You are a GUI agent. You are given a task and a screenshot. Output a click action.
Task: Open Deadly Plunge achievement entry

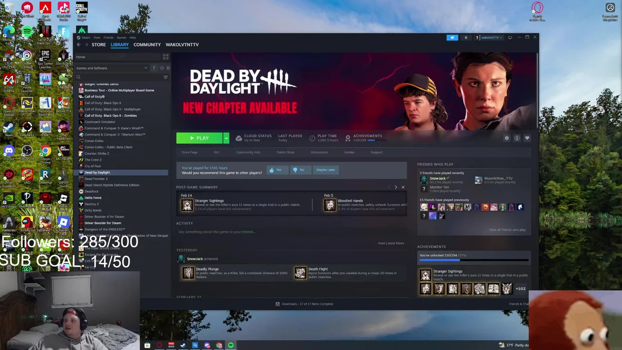click(x=235, y=273)
